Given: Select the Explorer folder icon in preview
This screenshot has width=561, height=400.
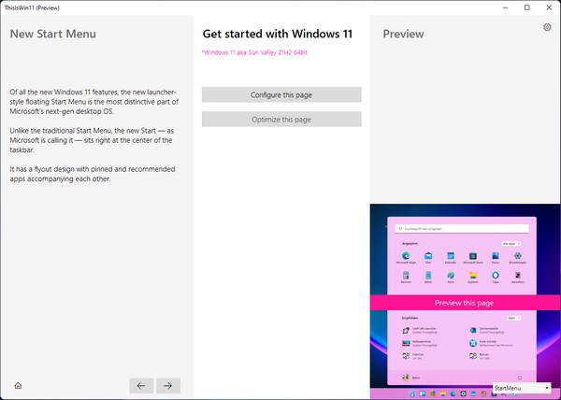Looking at the screenshot, I should point(473,277).
